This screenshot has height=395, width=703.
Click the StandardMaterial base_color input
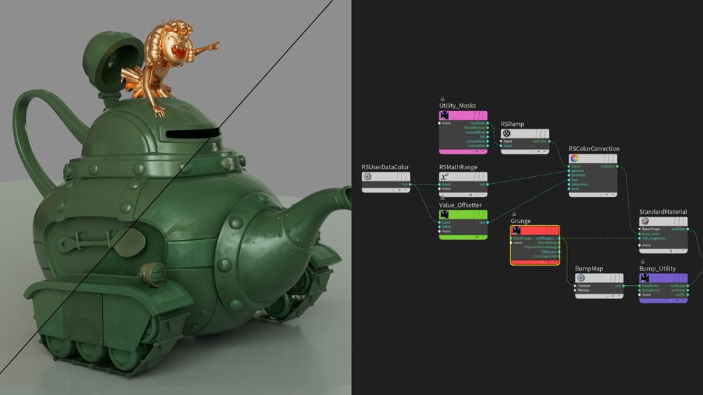coord(640,234)
